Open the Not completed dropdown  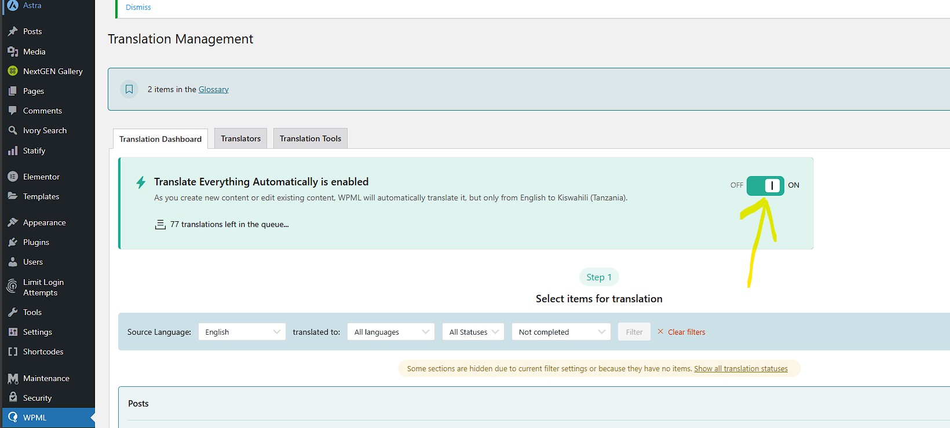pyautogui.click(x=561, y=332)
